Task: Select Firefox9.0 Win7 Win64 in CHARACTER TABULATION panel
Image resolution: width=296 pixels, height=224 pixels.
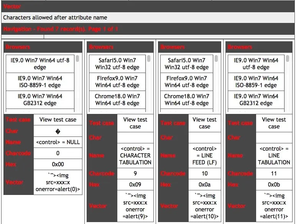Action: (117, 82)
